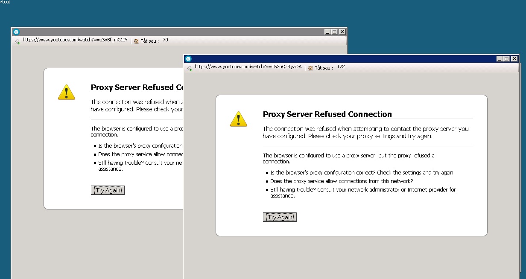The image size is (526, 279).
Task: Click the navigate icon beside uSxBf_mG1IY URL
Action: coord(17,41)
